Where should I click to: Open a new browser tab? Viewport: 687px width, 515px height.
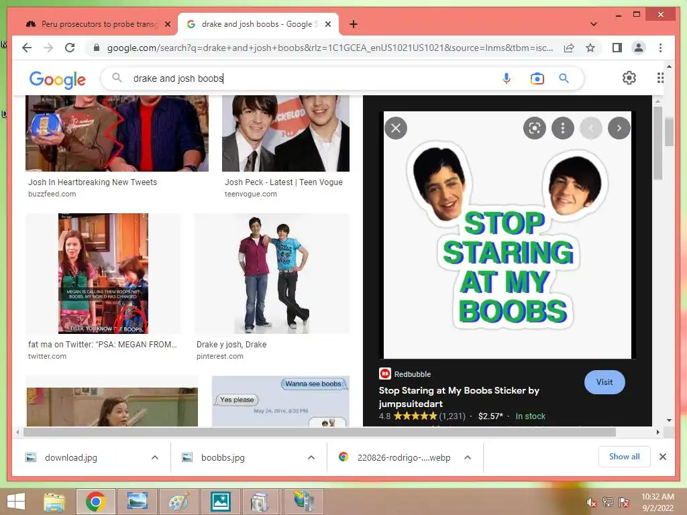pos(354,24)
